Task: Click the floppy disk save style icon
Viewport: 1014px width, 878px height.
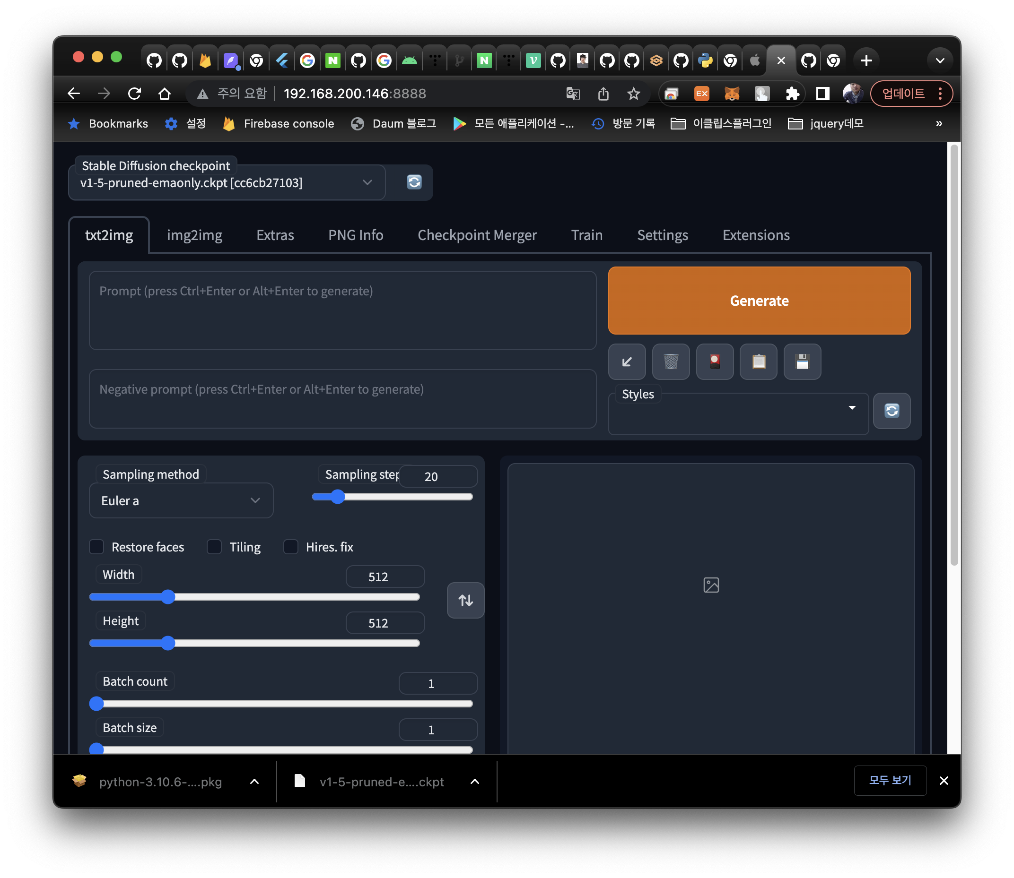Action: point(802,362)
